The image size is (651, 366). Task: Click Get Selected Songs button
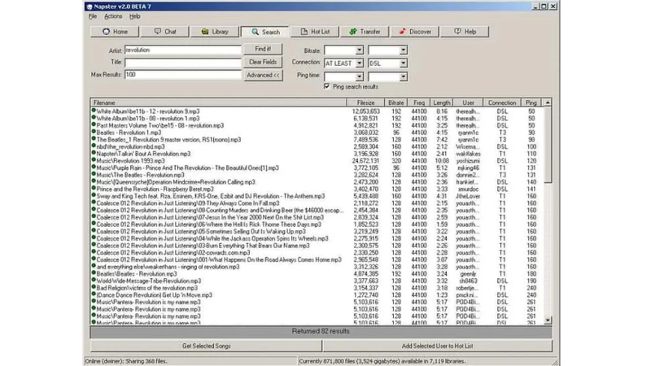click(207, 346)
